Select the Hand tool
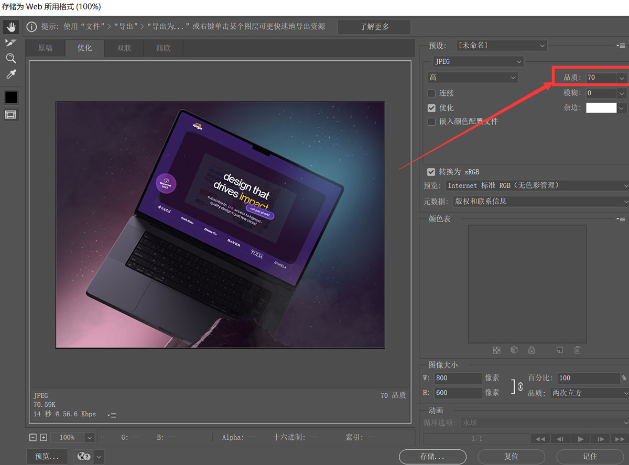 pos(11,27)
